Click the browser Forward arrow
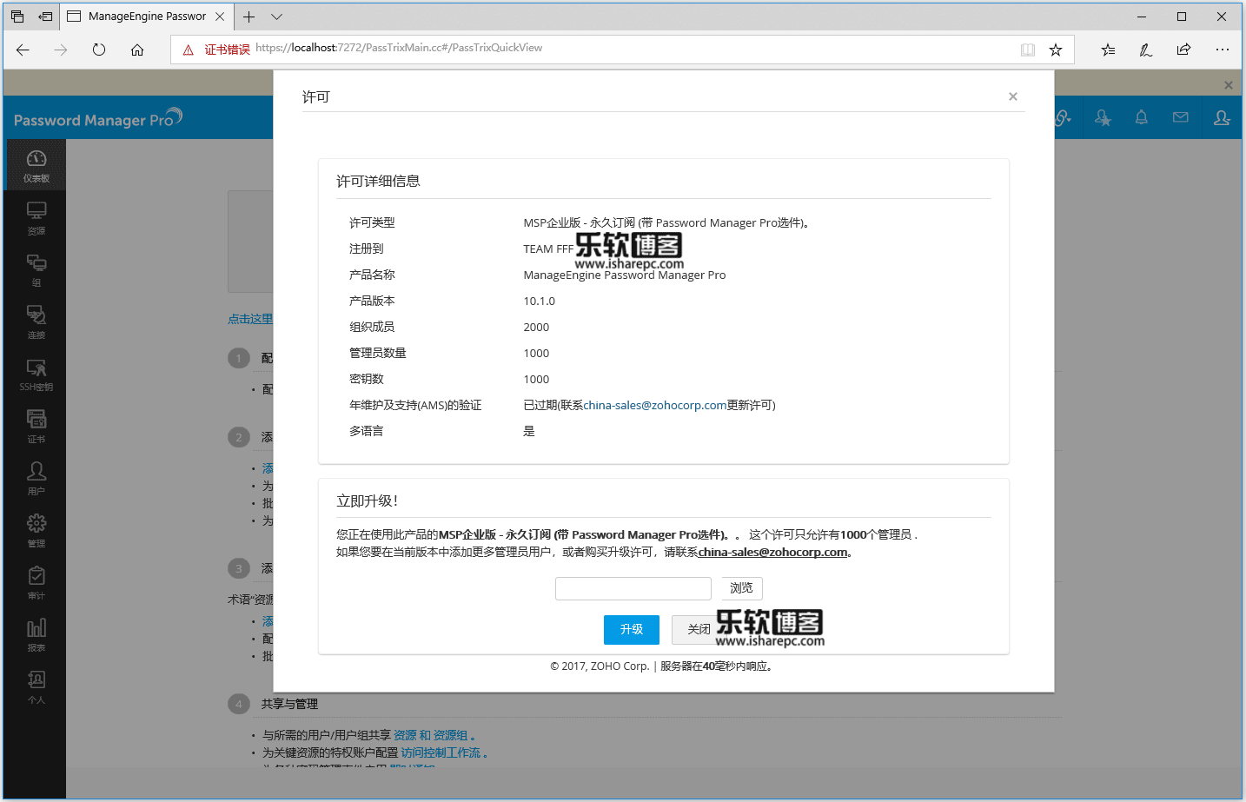This screenshot has width=1246, height=802. (61, 50)
